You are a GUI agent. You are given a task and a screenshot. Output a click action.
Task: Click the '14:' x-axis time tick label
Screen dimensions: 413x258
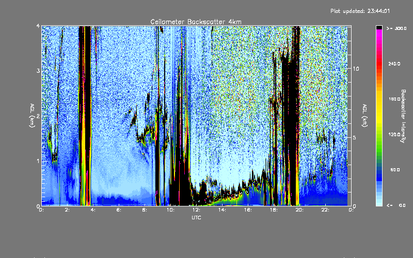click(222, 210)
